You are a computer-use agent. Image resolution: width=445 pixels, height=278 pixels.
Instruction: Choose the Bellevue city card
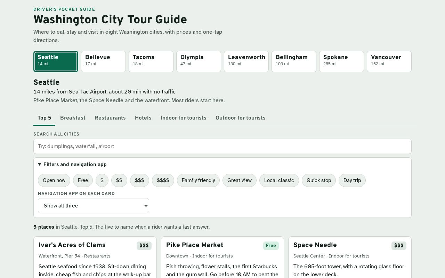(103, 62)
